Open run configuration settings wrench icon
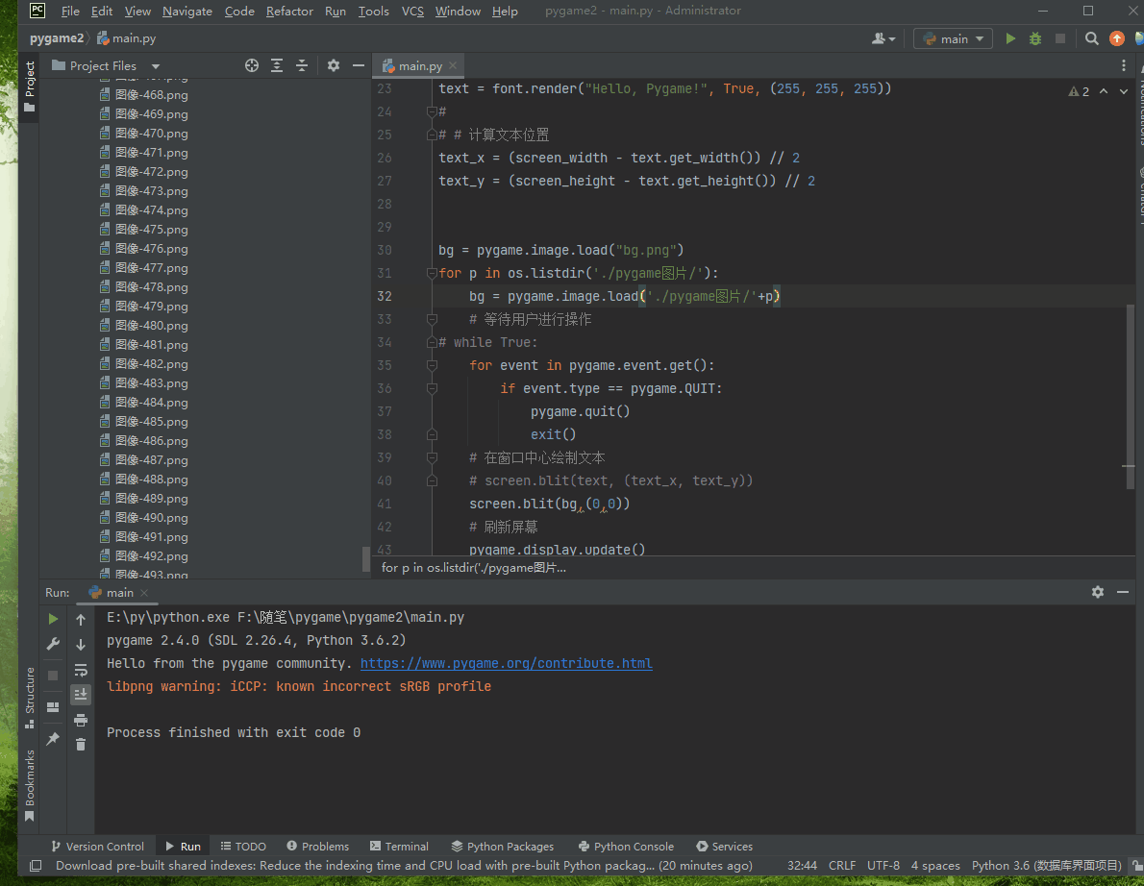1144x886 pixels. click(x=53, y=645)
